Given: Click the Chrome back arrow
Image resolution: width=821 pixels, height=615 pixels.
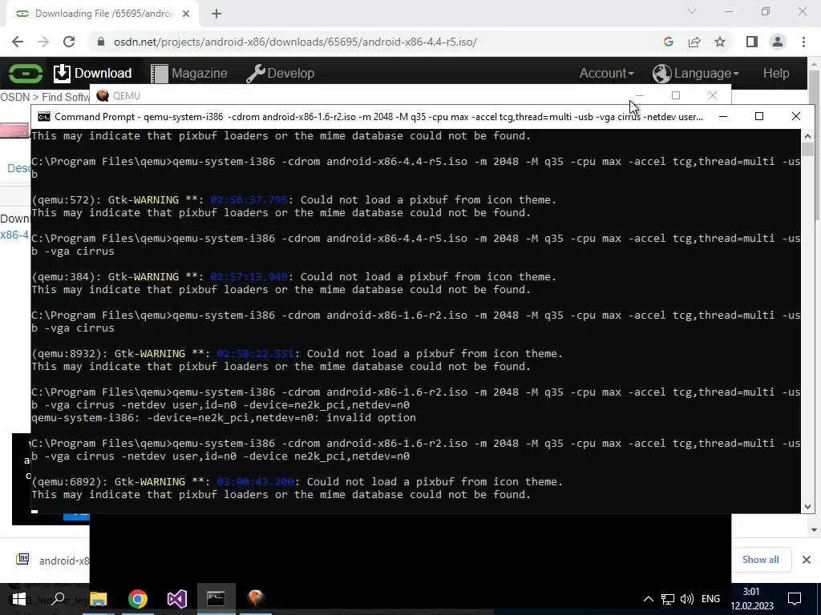Looking at the screenshot, I should tap(18, 42).
